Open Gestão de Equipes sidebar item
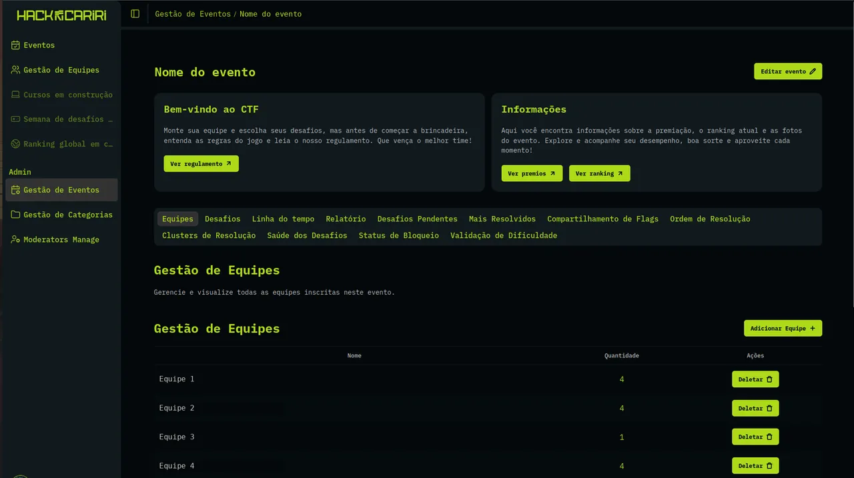The height and width of the screenshot is (478, 854). [x=61, y=70]
